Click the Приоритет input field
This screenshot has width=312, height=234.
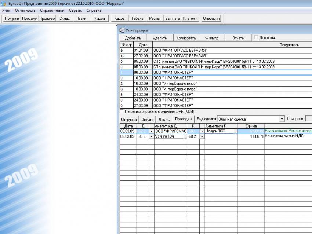tap(309, 119)
